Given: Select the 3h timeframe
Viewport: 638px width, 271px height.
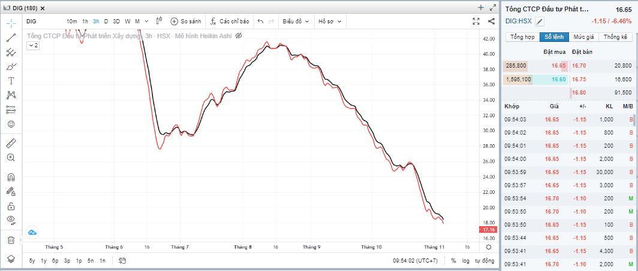Looking at the screenshot, I should tap(96, 21).
